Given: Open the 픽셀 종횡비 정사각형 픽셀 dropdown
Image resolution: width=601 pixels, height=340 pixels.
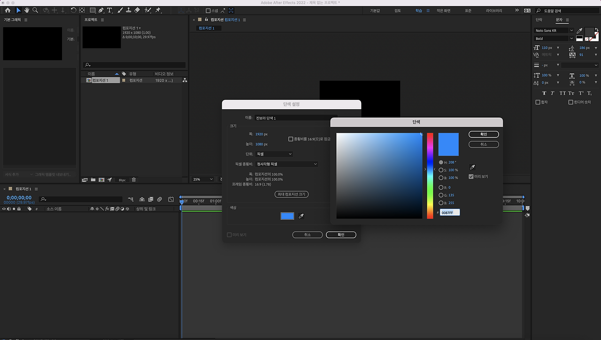Looking at the screenshot, I should [x=287, y=164].
